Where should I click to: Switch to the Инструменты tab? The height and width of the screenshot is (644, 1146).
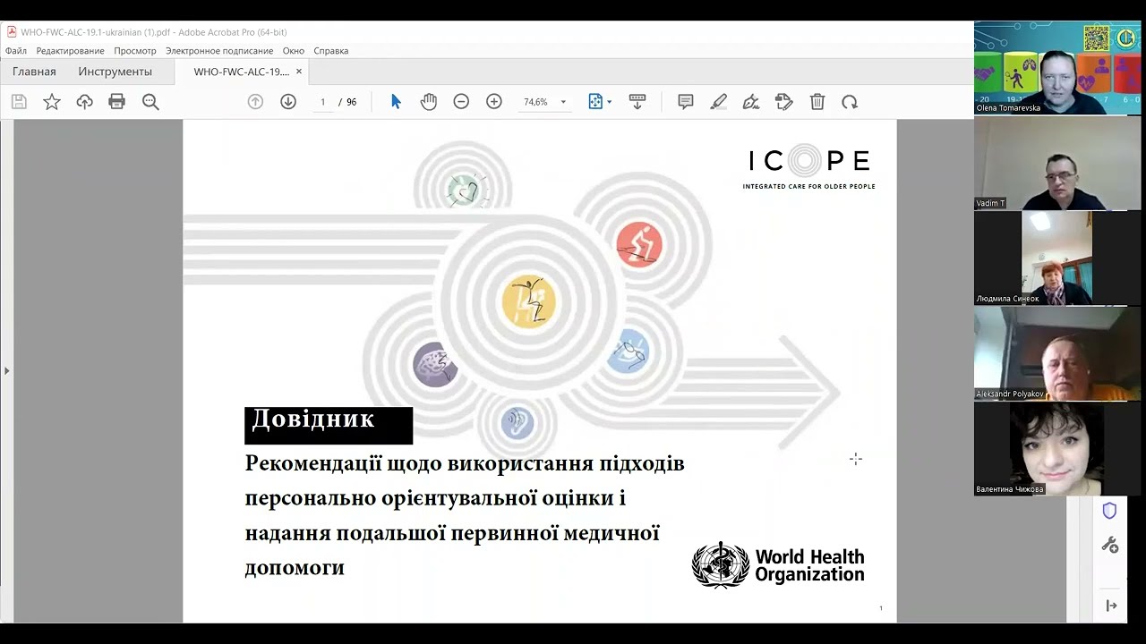click(115, 72)
